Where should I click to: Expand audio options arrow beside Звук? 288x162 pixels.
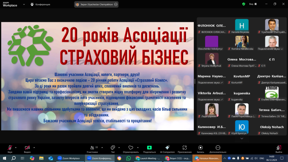[x=16, y=147]
